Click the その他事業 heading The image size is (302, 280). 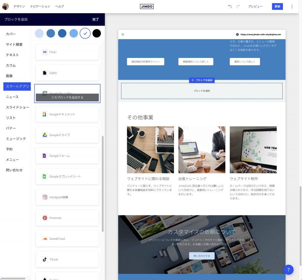pyautogui.click(x=140, y=117)
